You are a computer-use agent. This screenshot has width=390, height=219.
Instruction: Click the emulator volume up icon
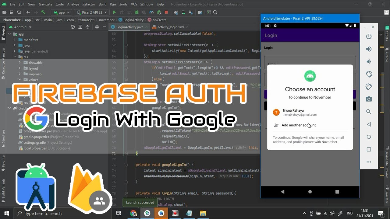click(369, 49)
